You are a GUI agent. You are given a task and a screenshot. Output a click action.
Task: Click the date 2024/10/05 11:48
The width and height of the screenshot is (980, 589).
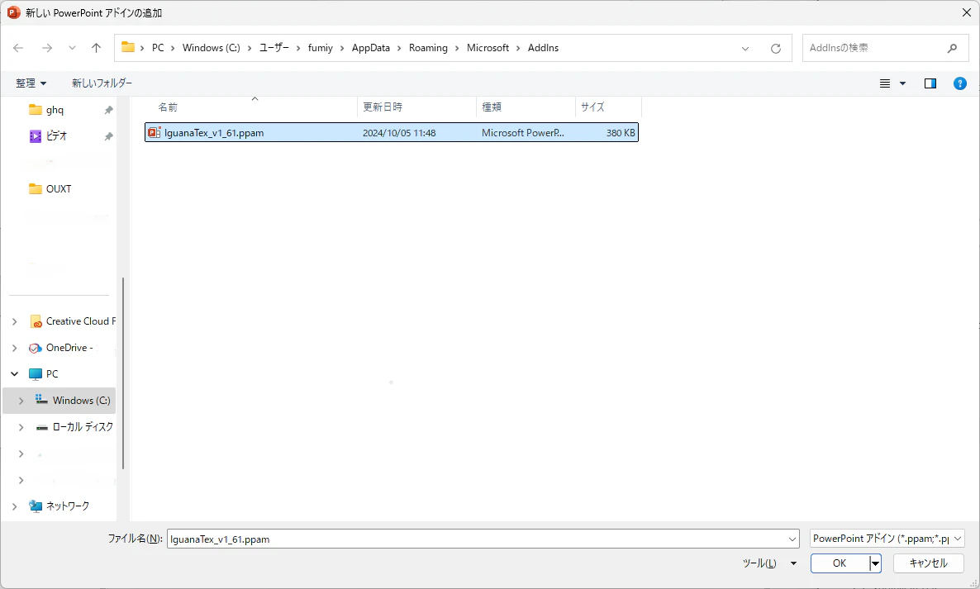(399, 133)
